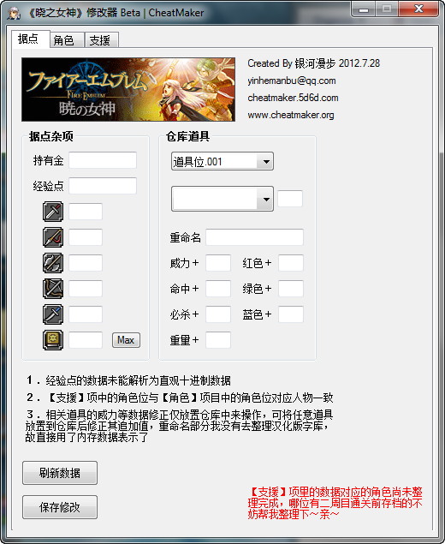The image size is (445, 544).
Task: Click the 保存修改 button
Action: 60,507
